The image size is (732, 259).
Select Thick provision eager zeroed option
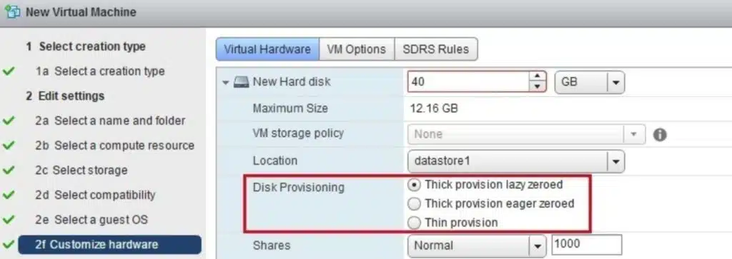(413, 204)
